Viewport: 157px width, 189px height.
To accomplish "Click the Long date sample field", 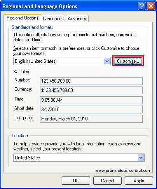I will (91, 119).
